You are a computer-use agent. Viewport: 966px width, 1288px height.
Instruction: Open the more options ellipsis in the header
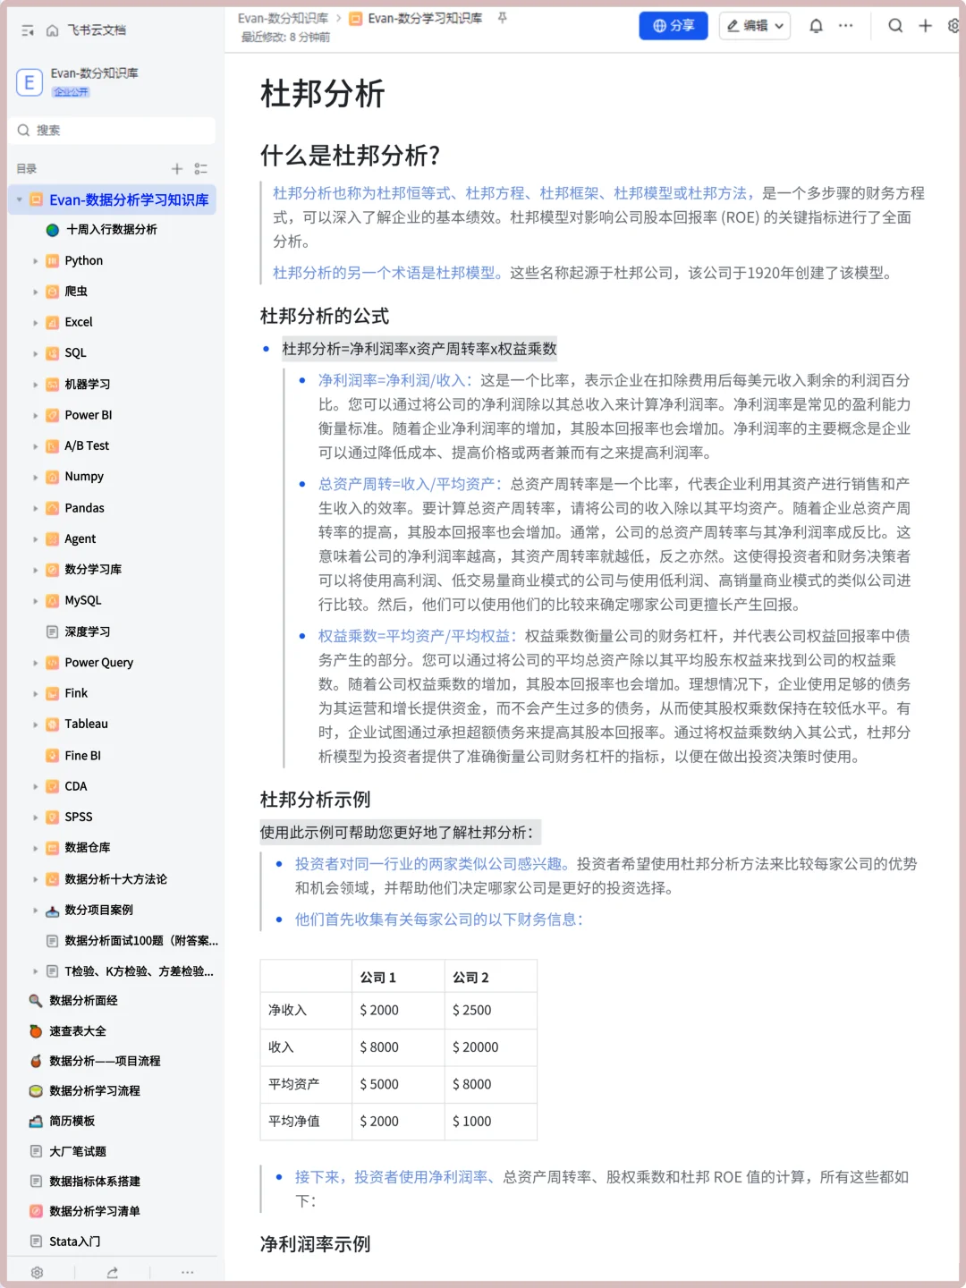(x=845, y=26)
